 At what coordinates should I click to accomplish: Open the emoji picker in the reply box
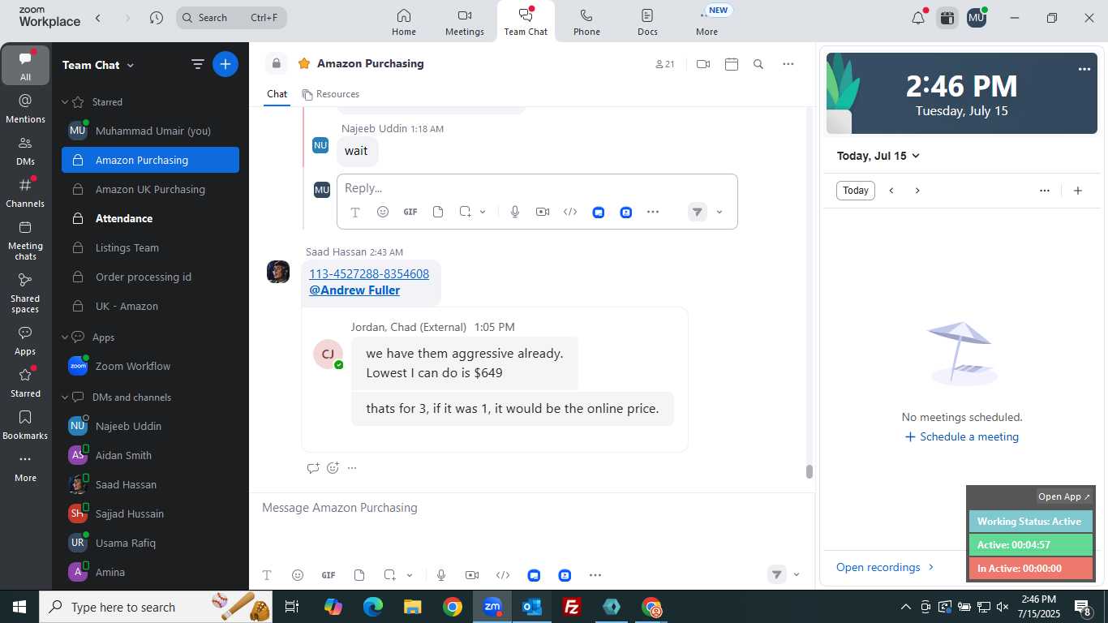pos(383,212)
